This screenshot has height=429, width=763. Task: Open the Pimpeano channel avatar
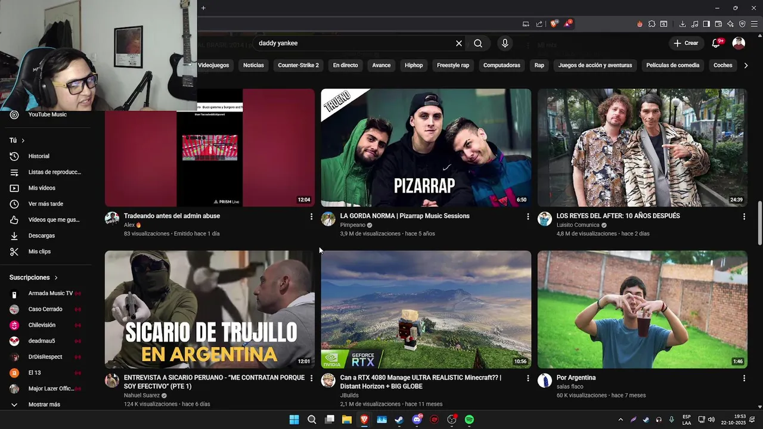click(x=328, y=219)
